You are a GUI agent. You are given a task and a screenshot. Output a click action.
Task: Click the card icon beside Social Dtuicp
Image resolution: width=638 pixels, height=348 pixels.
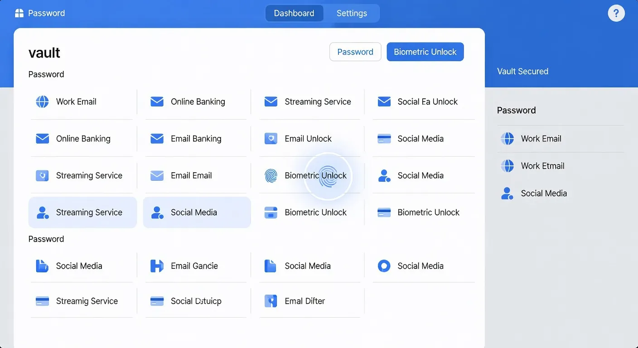[157, 301]
